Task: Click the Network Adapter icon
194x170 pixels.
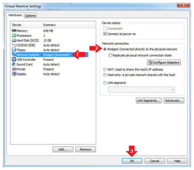Action: [14, 54]
